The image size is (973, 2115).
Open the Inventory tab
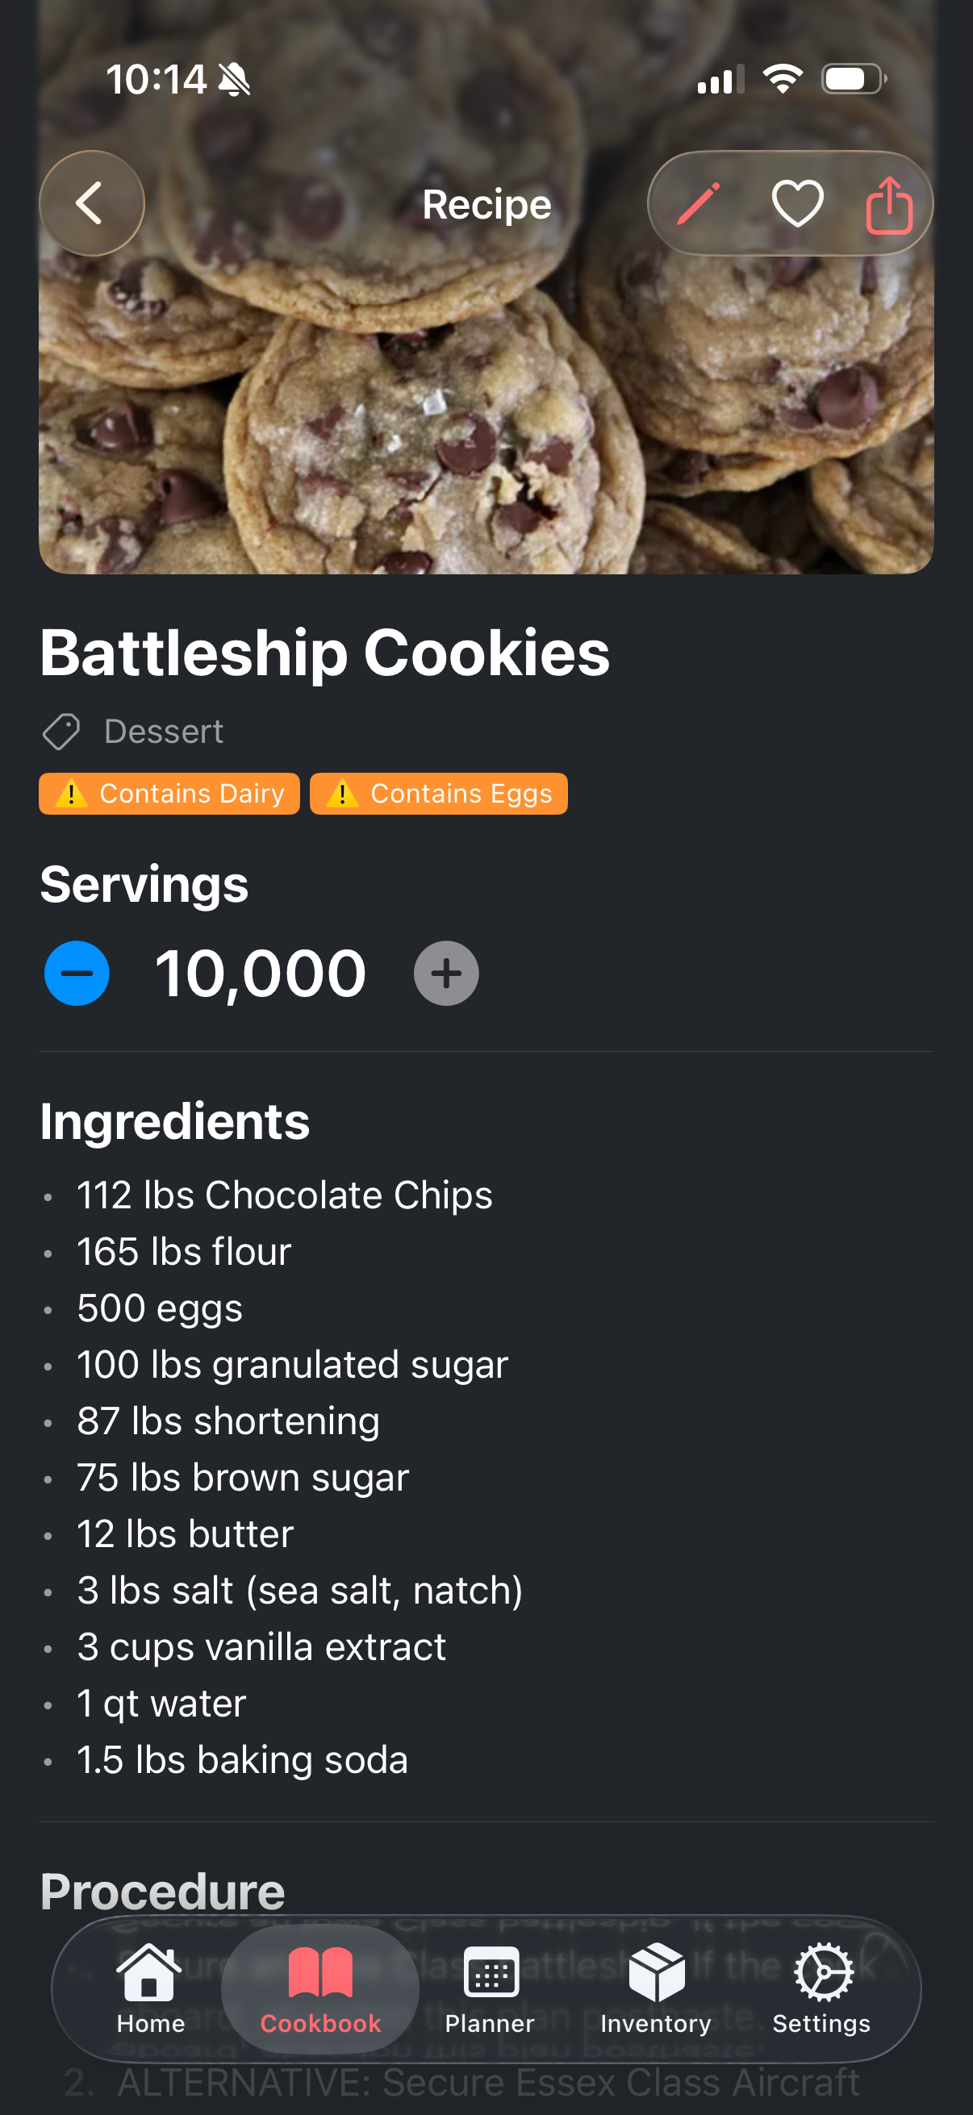pyautogui.click(x=656, y=1988)
